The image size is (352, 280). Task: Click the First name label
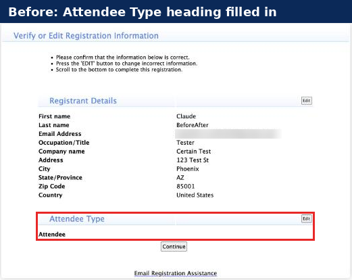click(x=55, y=116)
